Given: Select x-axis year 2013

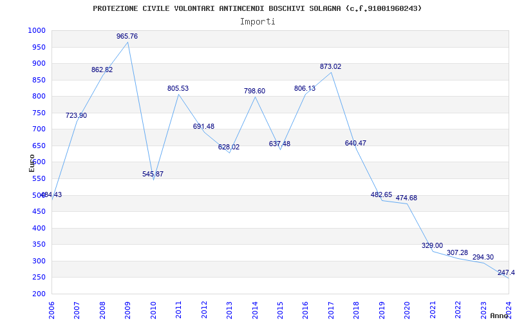Looking at the screenshot, I should (x=229, y=309).
